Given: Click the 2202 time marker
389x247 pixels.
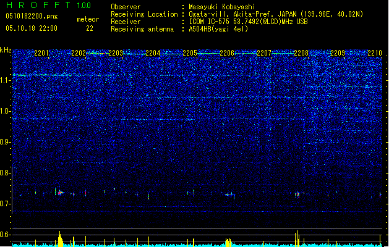Looking at the screenshot, I should (79, 52).
